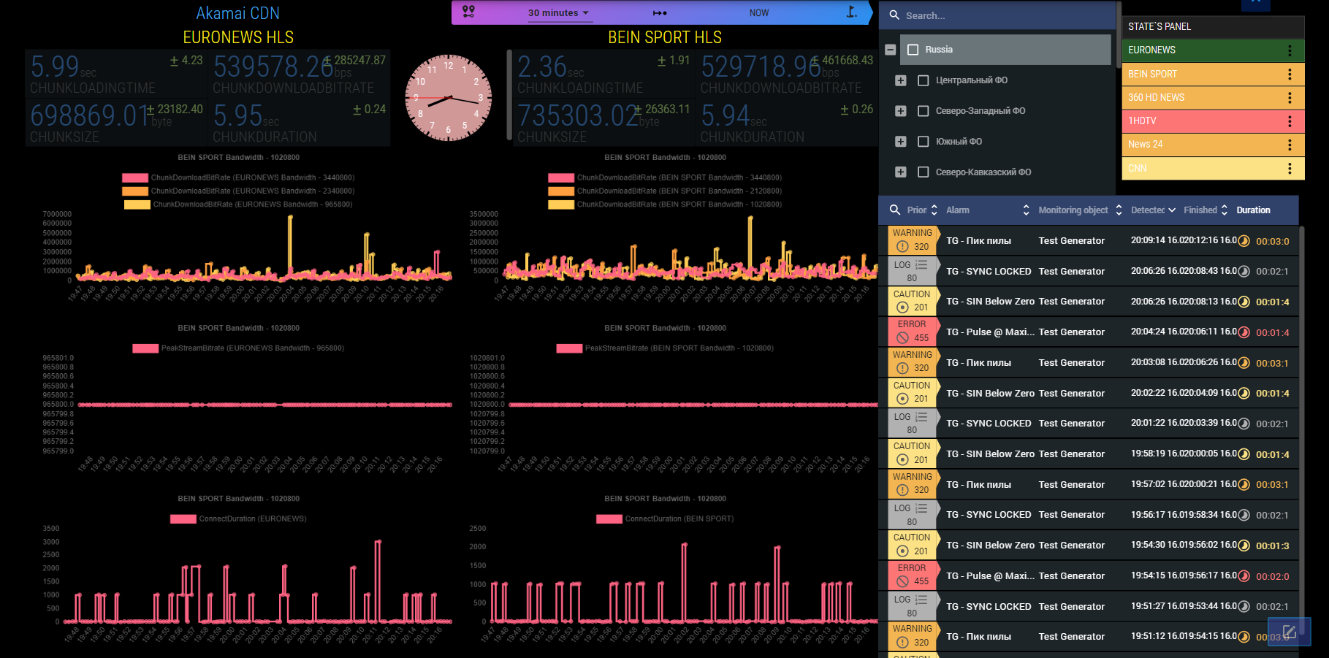Open the Detected column sort chevron
Image resolution: width=1329 pixels, height=658 pixels.
1172,210
